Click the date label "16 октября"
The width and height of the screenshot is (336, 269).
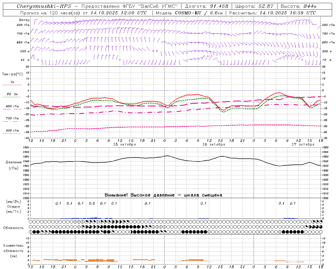(214, 144)
